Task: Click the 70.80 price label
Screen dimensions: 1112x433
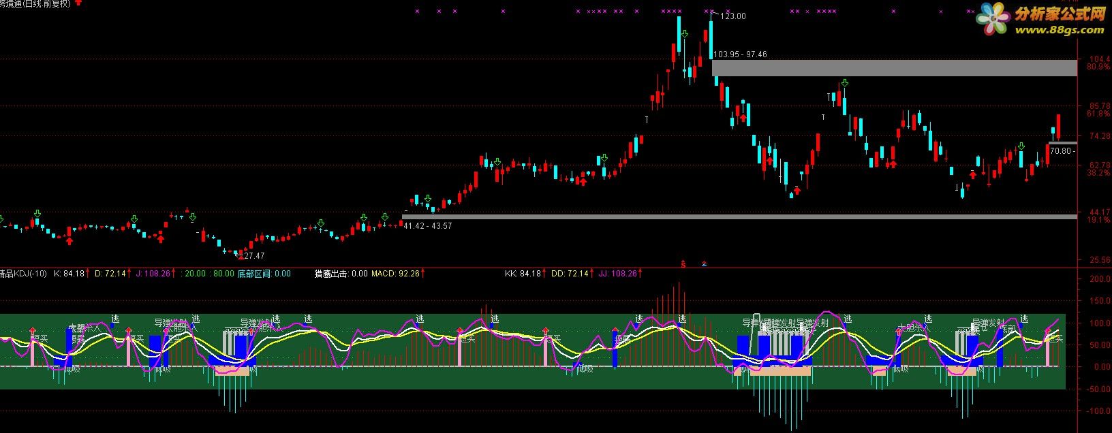Action: pos(1062,151)
